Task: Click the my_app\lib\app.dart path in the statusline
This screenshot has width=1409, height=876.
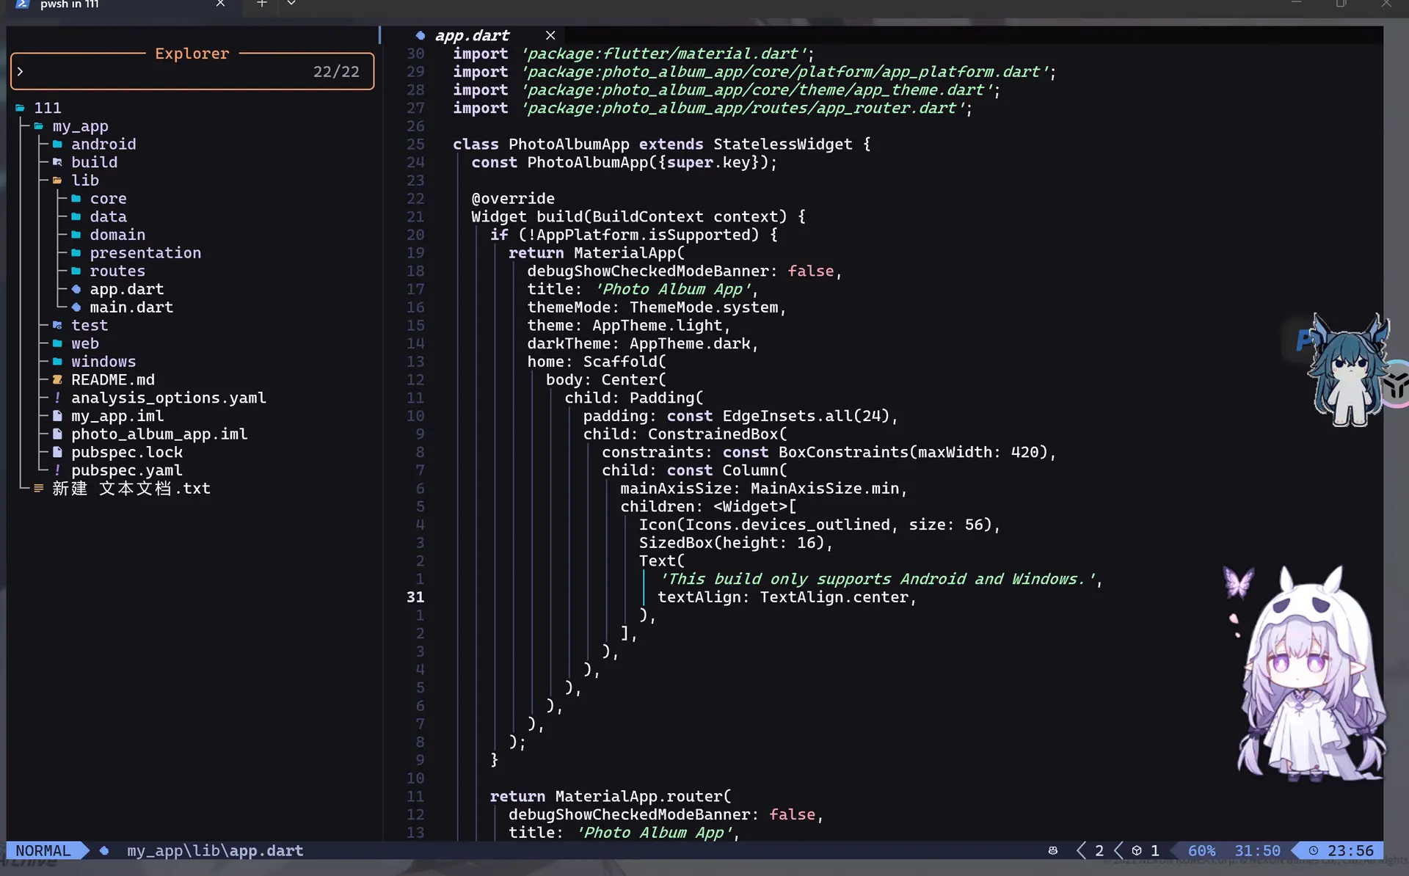Action: (215, 850)
